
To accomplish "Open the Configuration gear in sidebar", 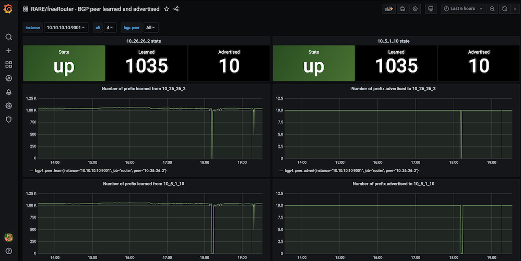I will coord(8,105).
